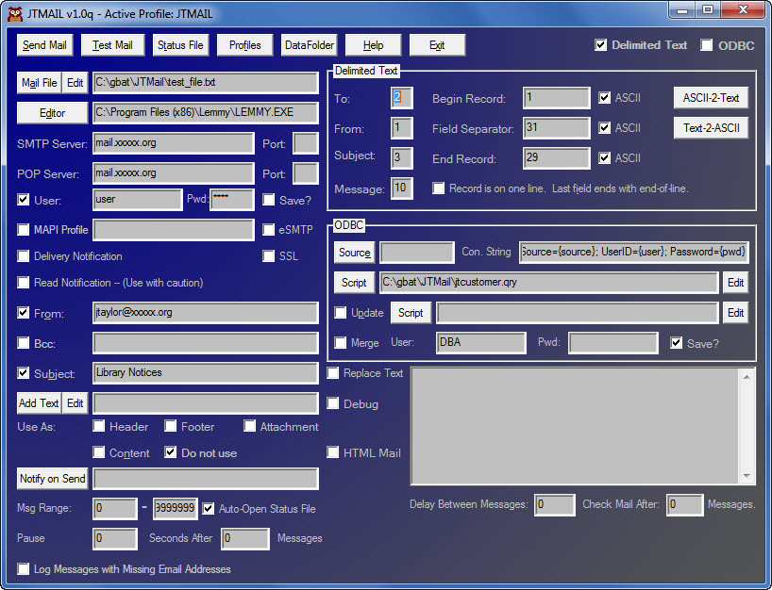Click the Con. String field
772x590 pixels.
click(x=634, y=253)
